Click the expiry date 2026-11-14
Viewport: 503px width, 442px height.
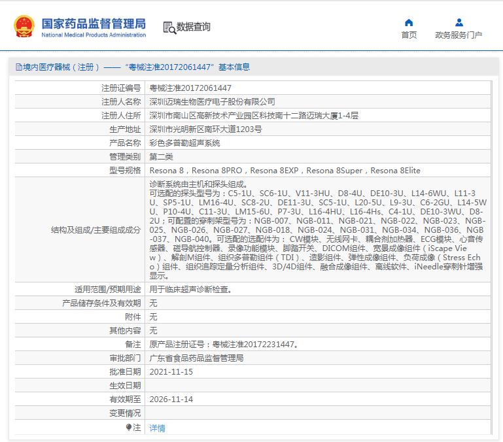click(171, 399)
